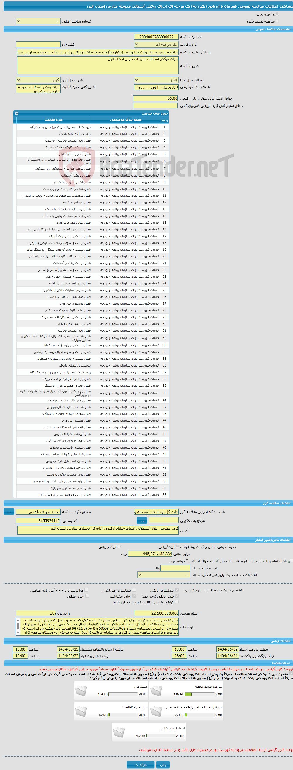Toggle موارد بند پ، ج و خ checkbox
The image size is (293, 770).
[86, 590]
